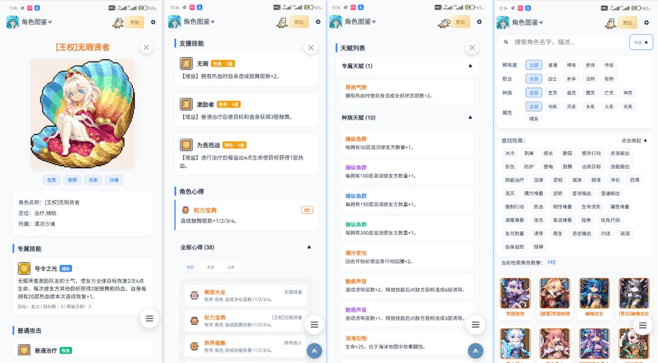Tap the 光系 tag under the character portrait
This screenshot has width=658, height=363.
click(x=93, y=180)
